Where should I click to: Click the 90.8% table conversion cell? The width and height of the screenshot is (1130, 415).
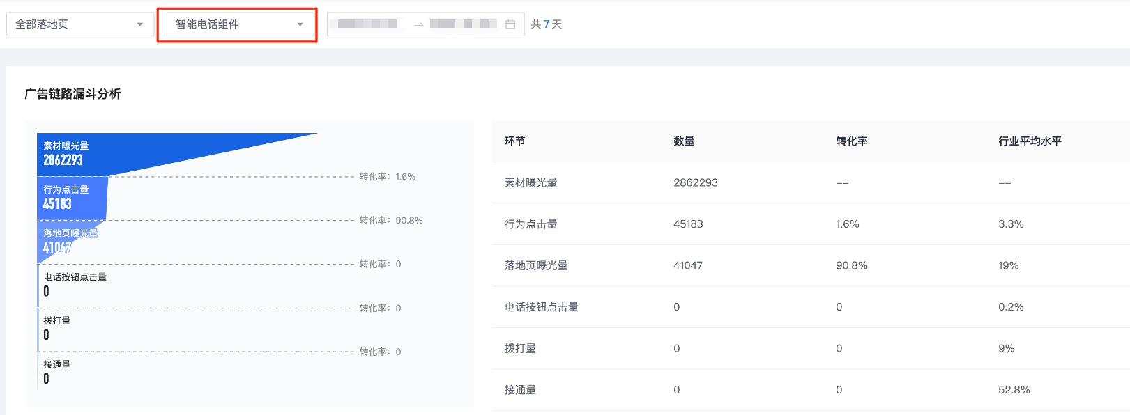pos(852,266)
